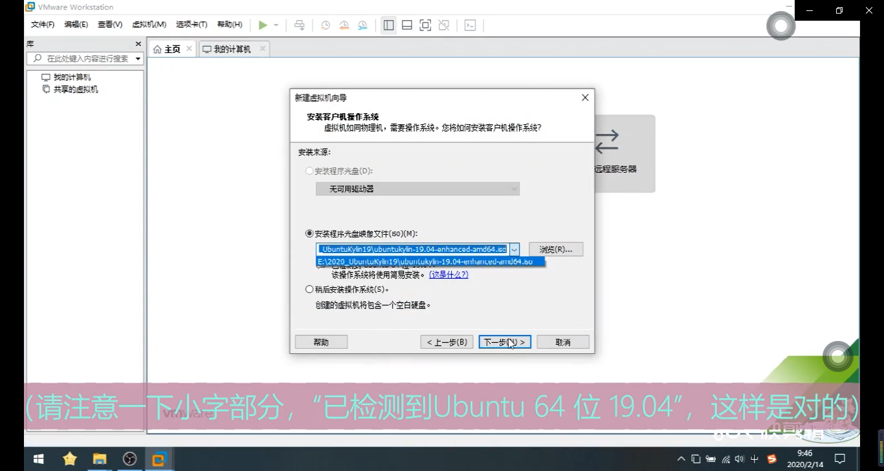This screenshot has height=471, width=884.
Task: Click the console view toolbar icon
Action: (x=470, y=25)
